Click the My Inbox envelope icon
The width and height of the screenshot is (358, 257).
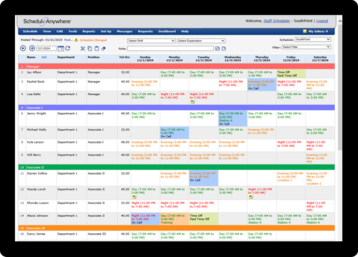pyautogui.click(x=305, y=31)
